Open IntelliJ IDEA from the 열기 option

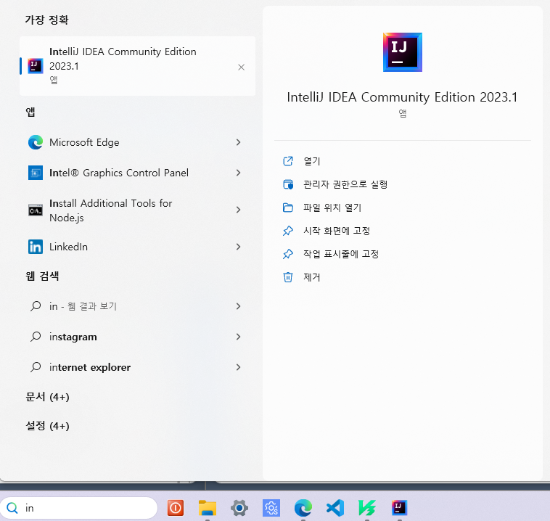(x=311, y=161)
